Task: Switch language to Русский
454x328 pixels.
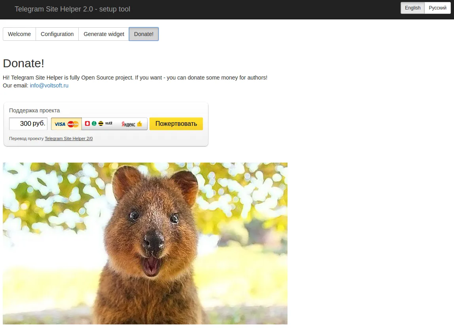Action: [x=437, y=8]
